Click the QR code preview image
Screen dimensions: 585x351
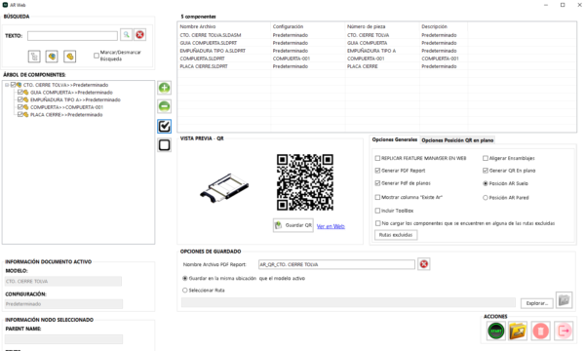coord(305,182)
